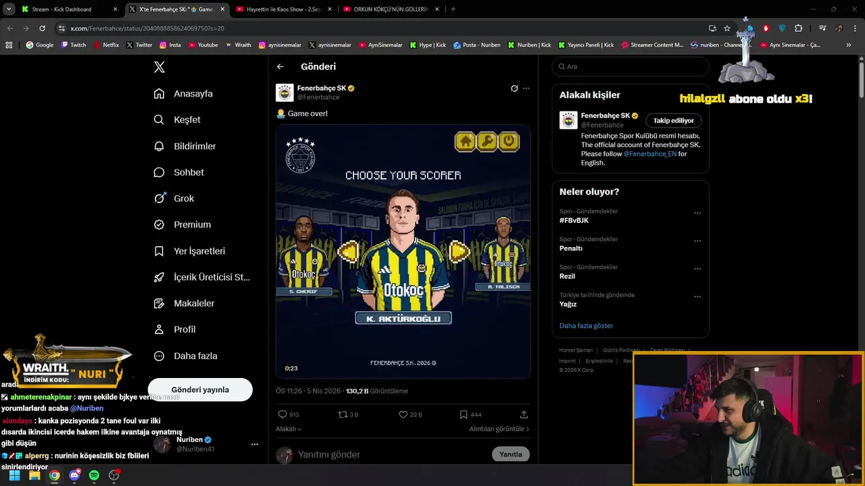This screenshot has width=865, height=486.
Task: Click the Profil person icon
Action: click(159, 329)
